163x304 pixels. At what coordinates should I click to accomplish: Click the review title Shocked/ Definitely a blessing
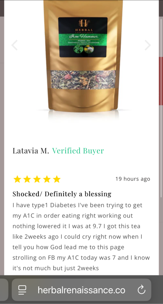(62, 194)
